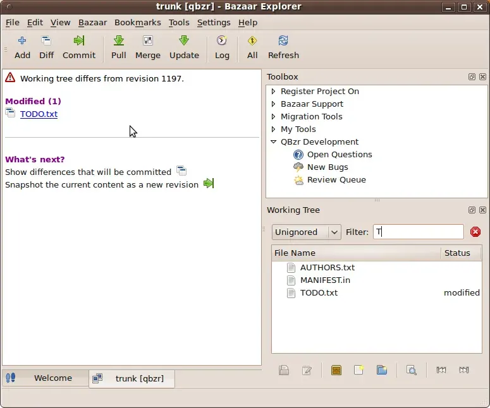Click 'Show differences that will be committed' text
490x408 pixels.
point(88,172)
